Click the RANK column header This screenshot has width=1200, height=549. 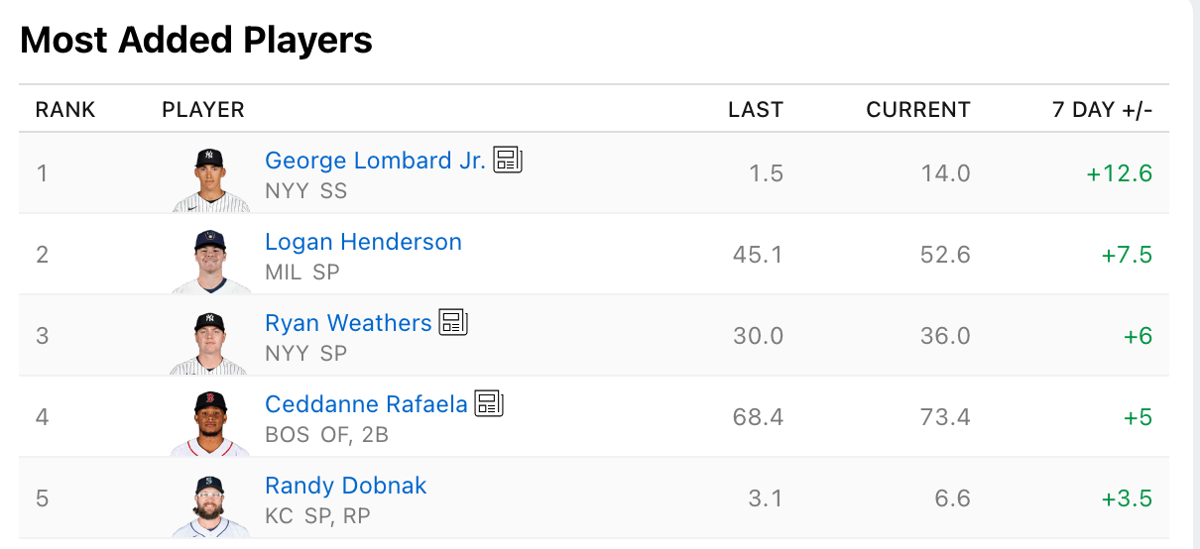(65, 109)
